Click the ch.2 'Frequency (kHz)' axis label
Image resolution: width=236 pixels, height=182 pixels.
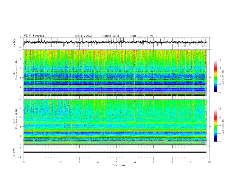click(x=17, y=118)
